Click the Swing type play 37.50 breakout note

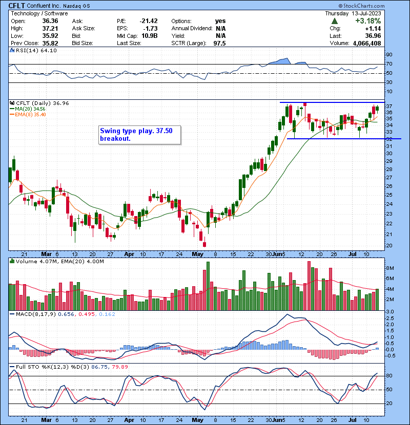(139, 135)
